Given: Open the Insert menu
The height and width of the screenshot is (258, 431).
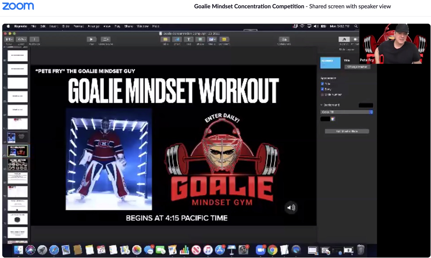Looking at the screenshot, I should point(54,26).
